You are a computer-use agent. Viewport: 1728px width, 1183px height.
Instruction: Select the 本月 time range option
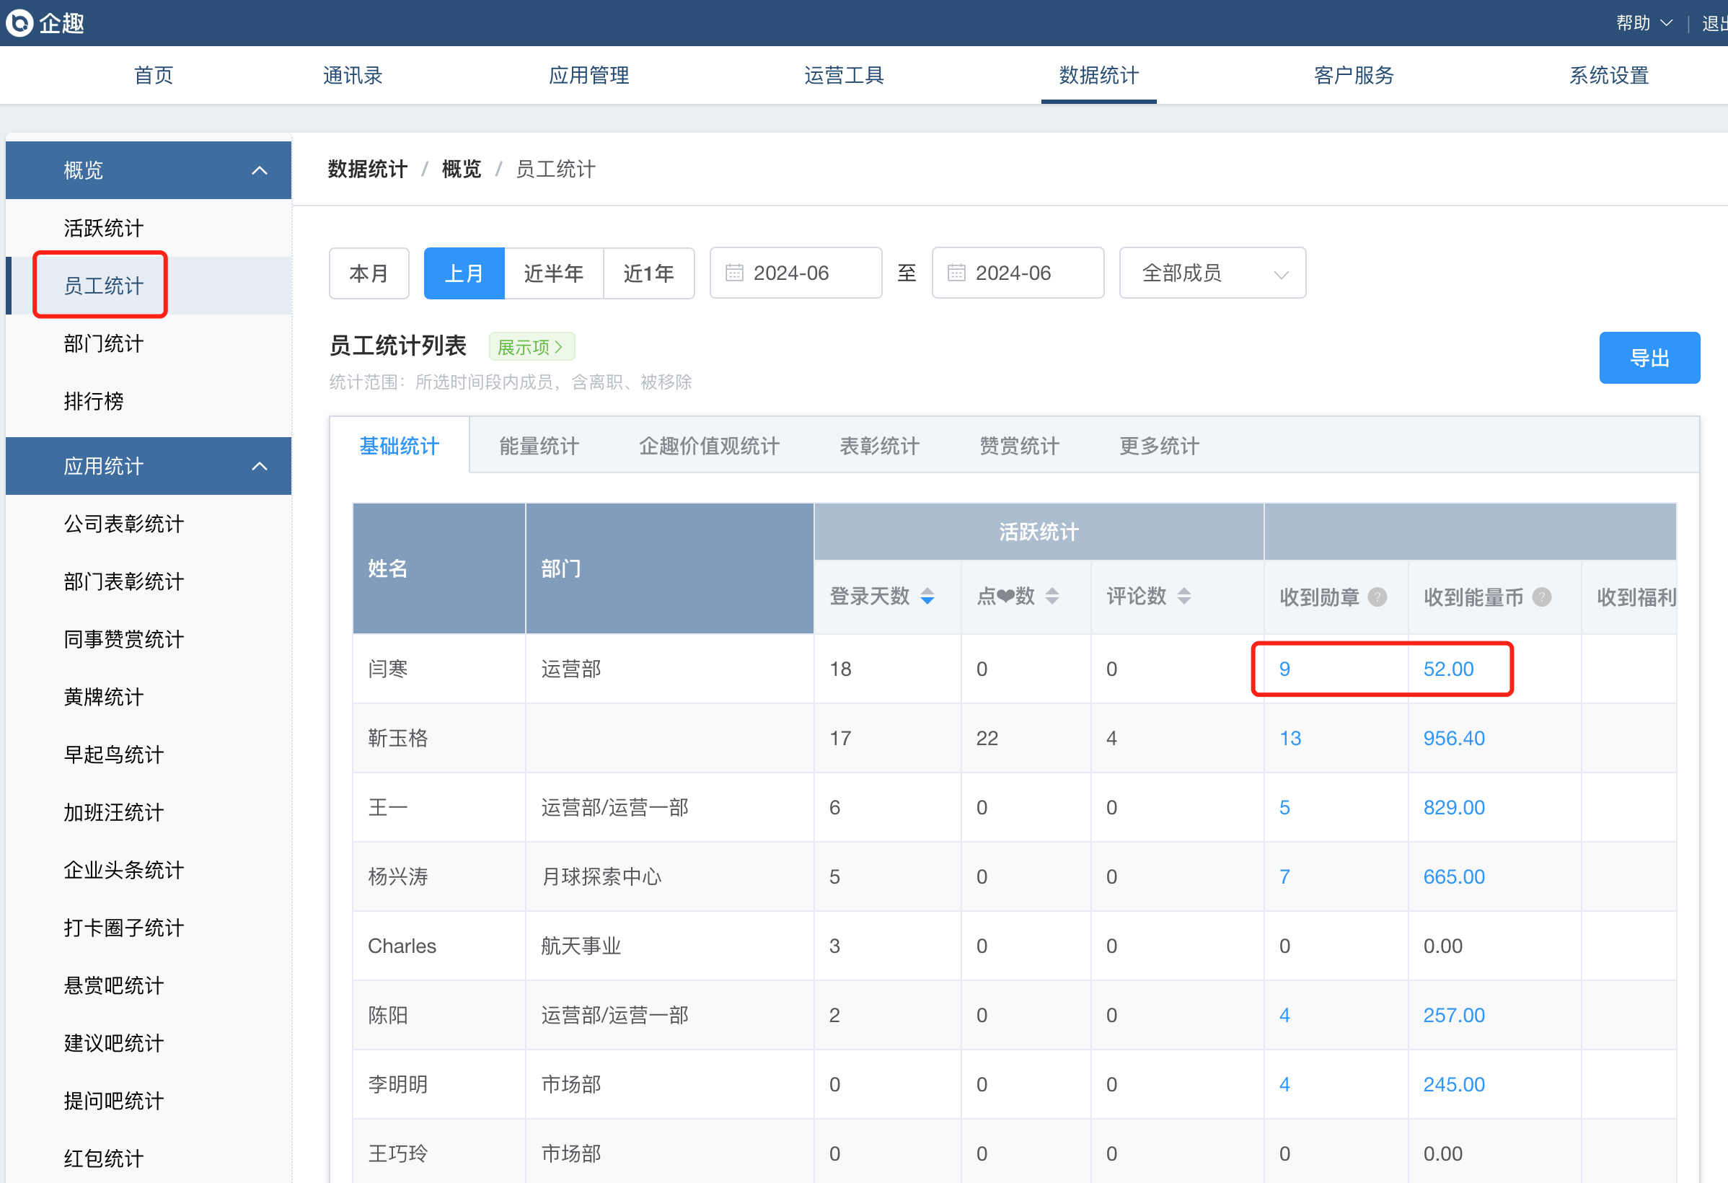369,273
